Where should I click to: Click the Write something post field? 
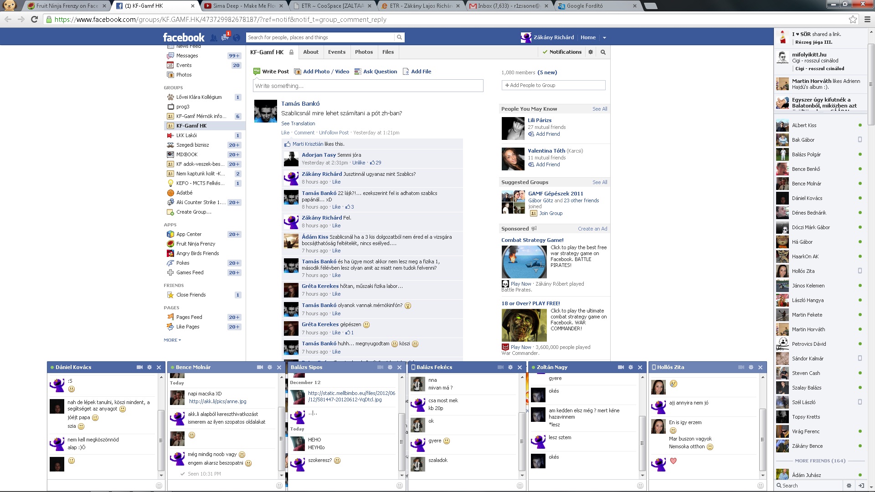368,86
